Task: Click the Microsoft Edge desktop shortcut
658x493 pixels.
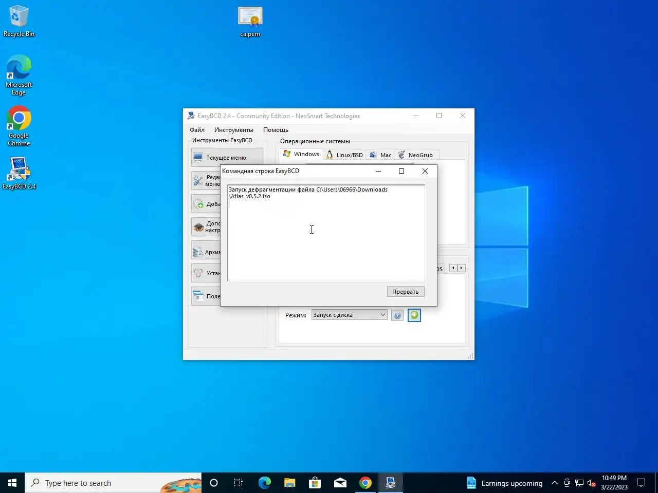Action: click(x=19, y=75)
